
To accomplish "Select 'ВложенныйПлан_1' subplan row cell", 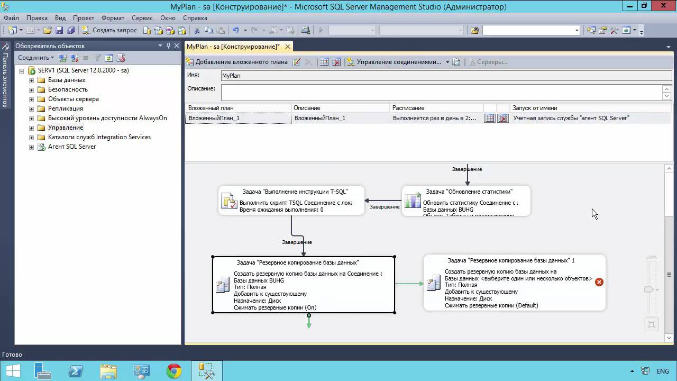I will [x=238, y=118].
